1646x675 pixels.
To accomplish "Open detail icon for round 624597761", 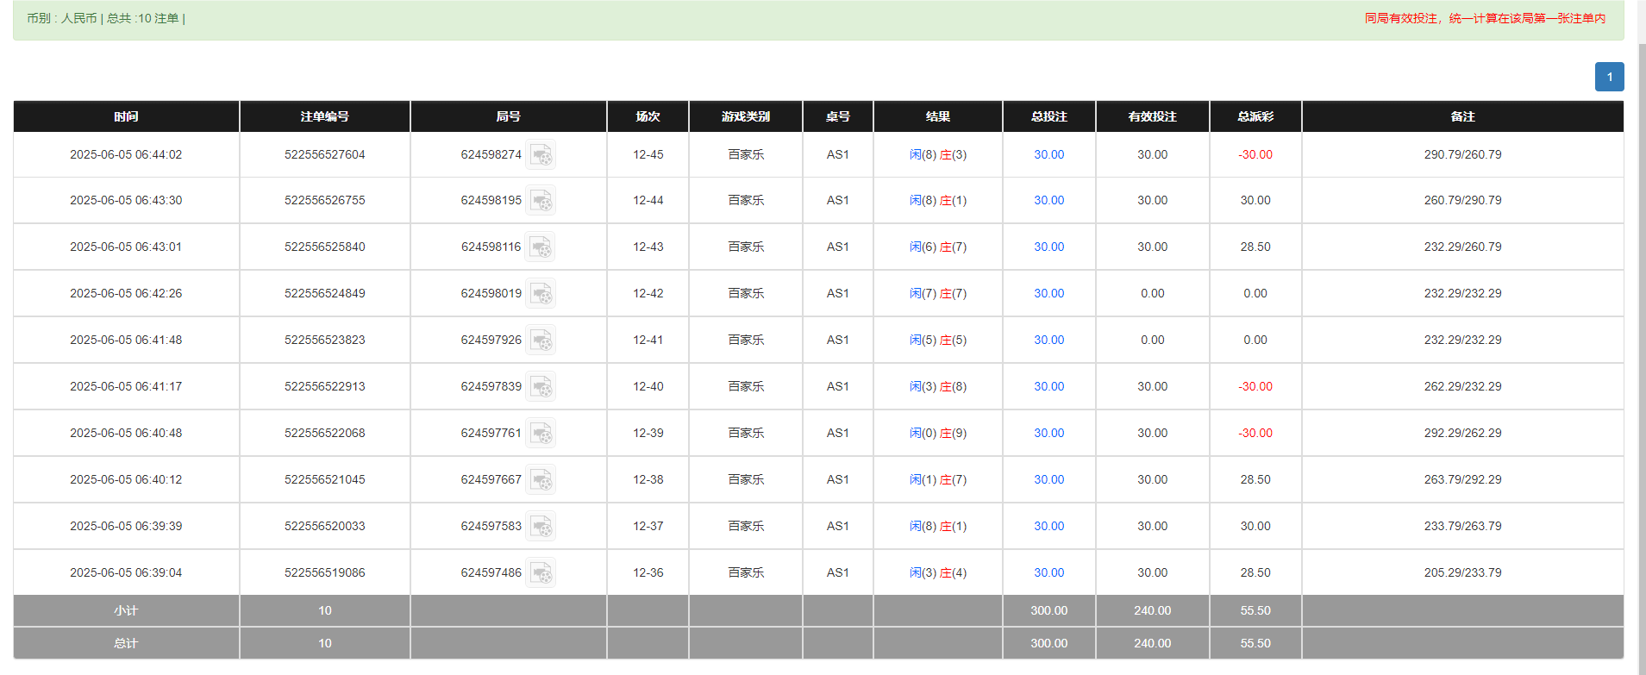I will click(541, 434).
